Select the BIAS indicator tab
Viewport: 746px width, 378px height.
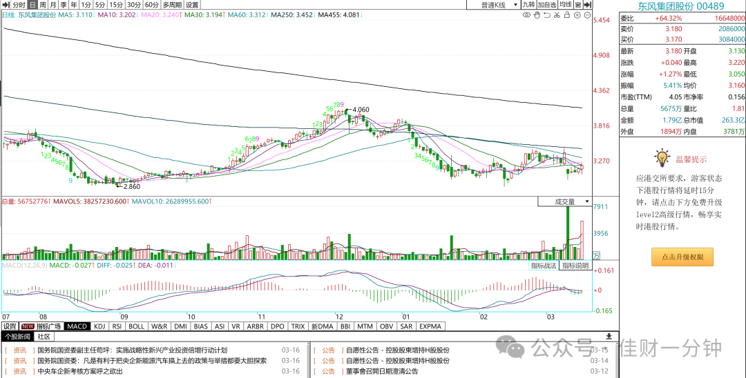tap(201, 327)
